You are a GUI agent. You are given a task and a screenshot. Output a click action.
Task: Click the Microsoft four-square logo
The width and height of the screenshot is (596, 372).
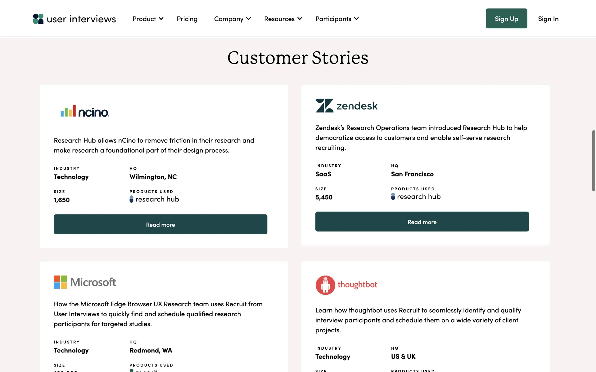click(60, 282)
